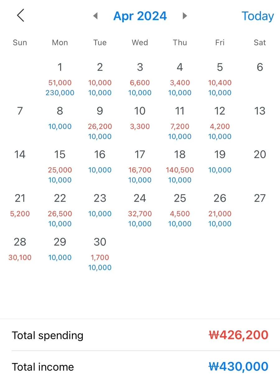Open the Apr 2024 month picker
This screenshot has width=280, height=379.
[x=140, y=16]
